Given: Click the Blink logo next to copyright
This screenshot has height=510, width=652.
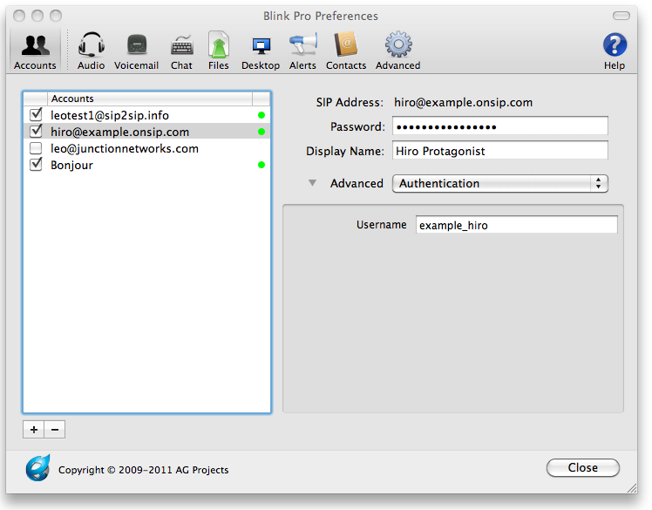Looking at the screenshot, I should click(37, 468).
